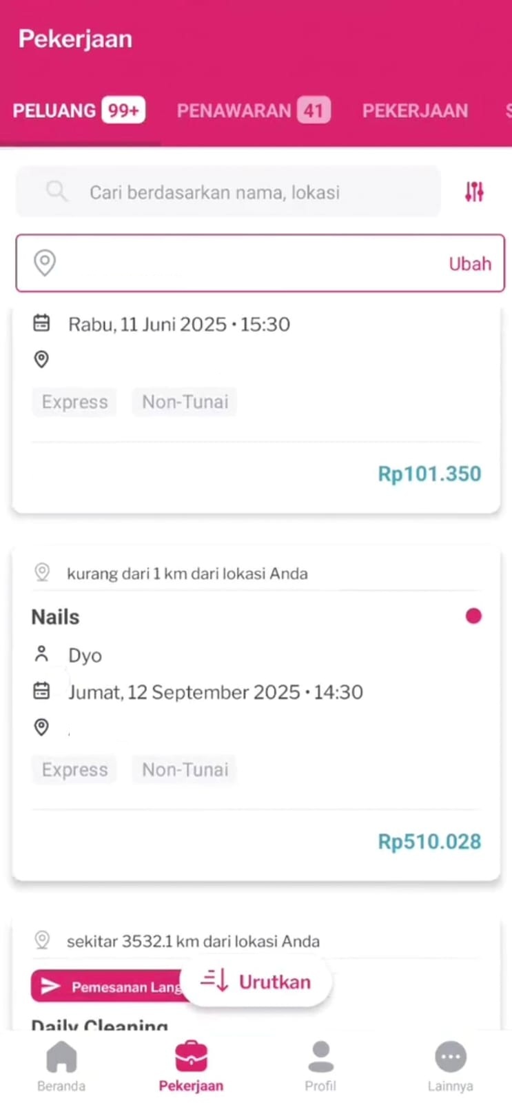Open the Urutkan sort options
The width and height of the screenshot is (512, 1103).
pyautogui.click(x=256, y=981)
